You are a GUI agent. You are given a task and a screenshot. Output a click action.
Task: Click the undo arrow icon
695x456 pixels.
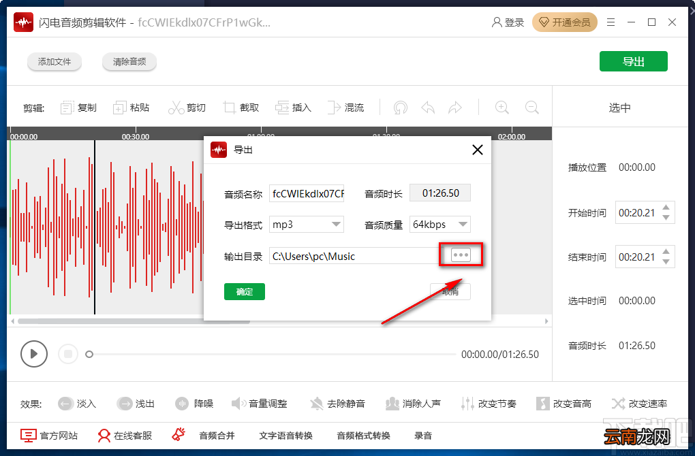point(428,108)
